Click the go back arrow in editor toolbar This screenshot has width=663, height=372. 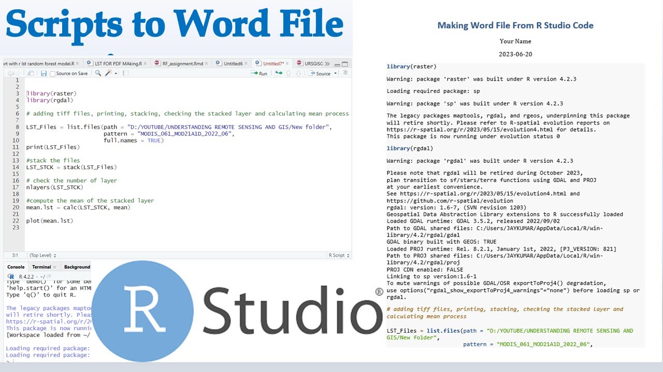click(x=10, y=73)
